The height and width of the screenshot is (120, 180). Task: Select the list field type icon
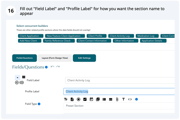tap(104, 99)
